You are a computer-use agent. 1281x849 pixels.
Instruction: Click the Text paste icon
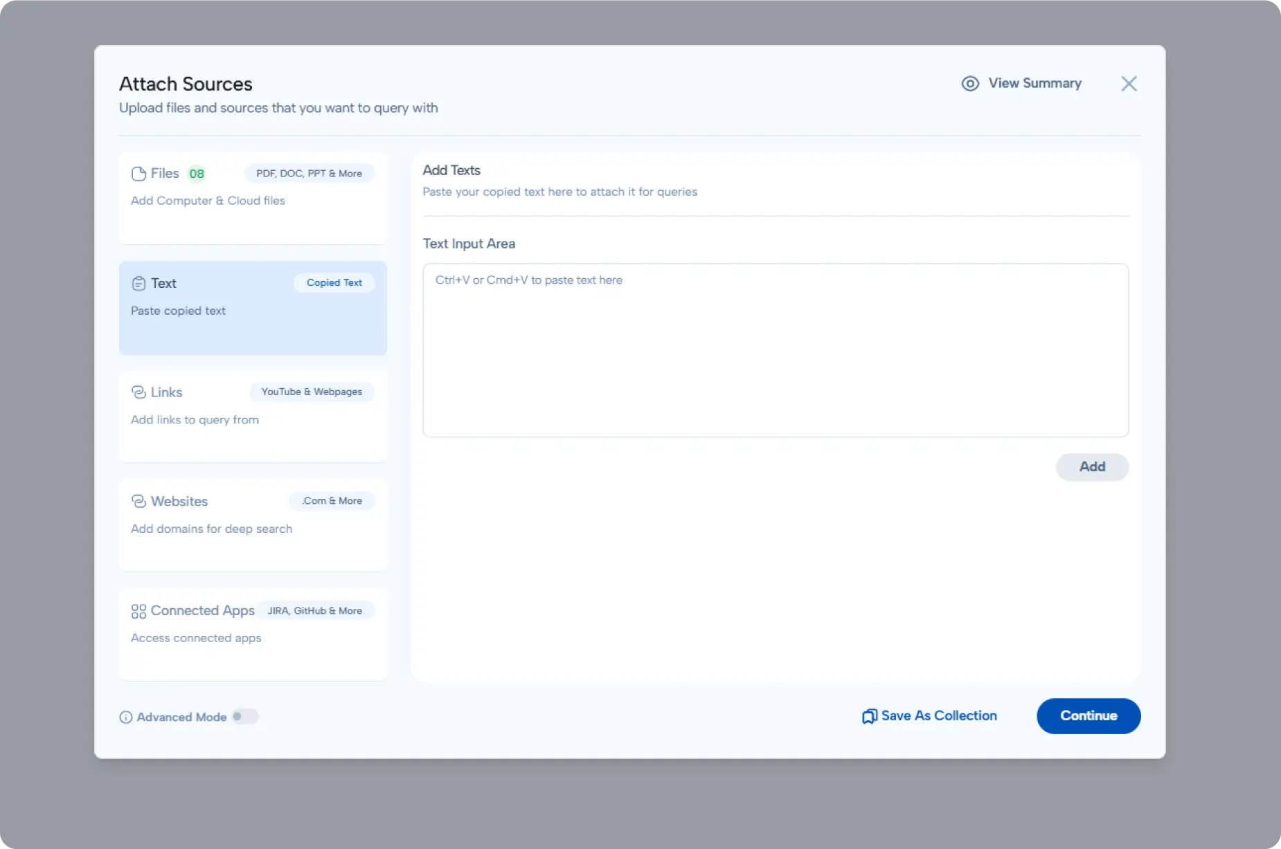point(138,282)
